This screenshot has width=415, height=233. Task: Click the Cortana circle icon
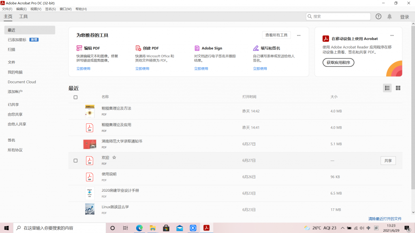pos(113,228)
